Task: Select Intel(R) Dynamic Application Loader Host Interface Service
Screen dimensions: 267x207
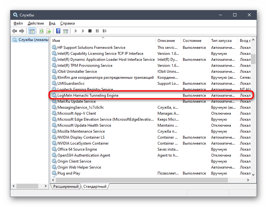Action: click(151, 60)
